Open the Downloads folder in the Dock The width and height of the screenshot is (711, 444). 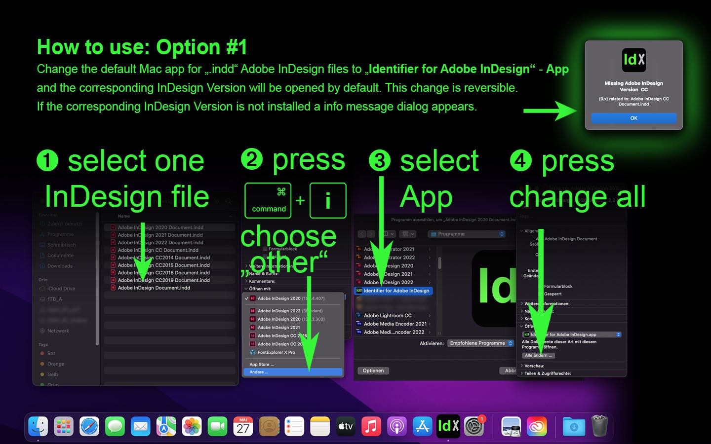[x=574, y=426]
